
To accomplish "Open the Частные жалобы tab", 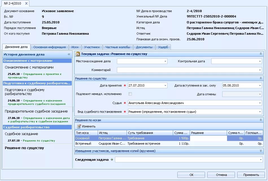I will point(118,47).
